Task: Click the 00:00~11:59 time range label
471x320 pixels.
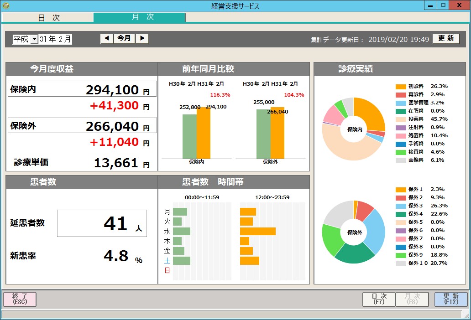Action: (x=202, y=197)
